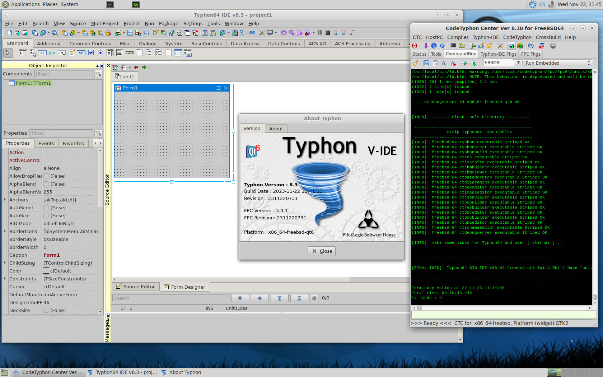Click the crossed tools icon in CodeTyphon Center

(x=500, y=46)
